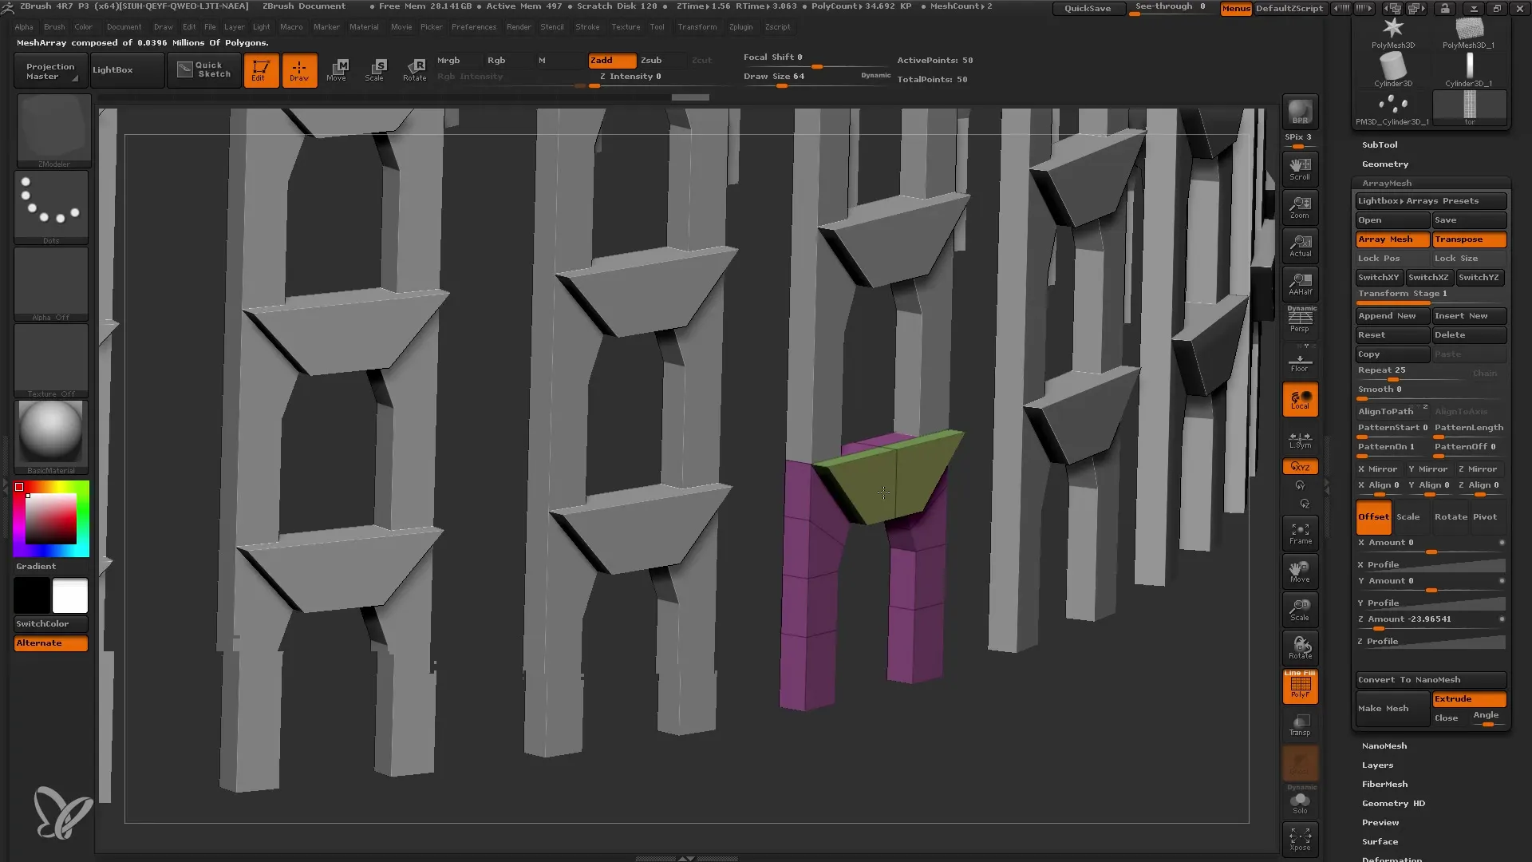Open the Document menu
The height and width of the screenshot is (862, 1532).
coord(124,27)
